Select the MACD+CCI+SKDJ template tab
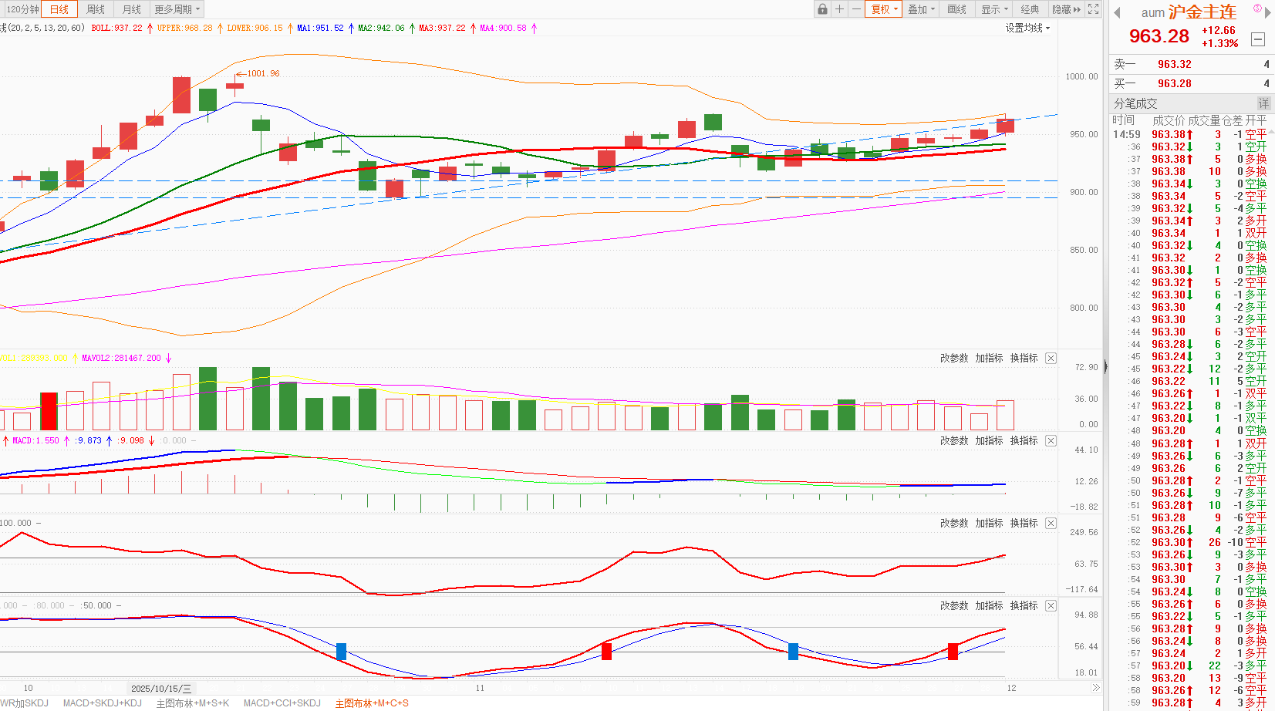The width and height of the screenshot is (1275, 711). pos(282,703)
